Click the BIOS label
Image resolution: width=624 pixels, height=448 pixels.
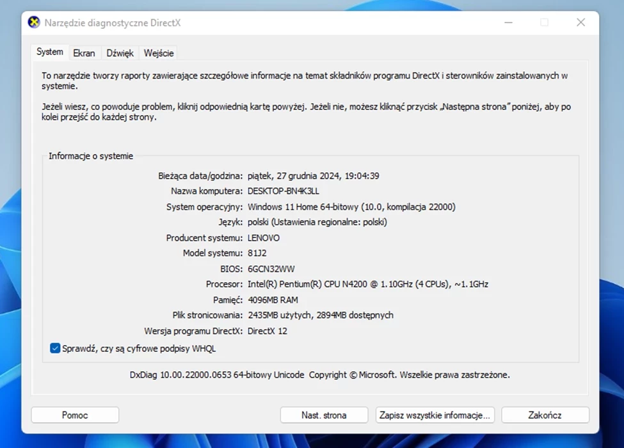(x=231, y=269)
